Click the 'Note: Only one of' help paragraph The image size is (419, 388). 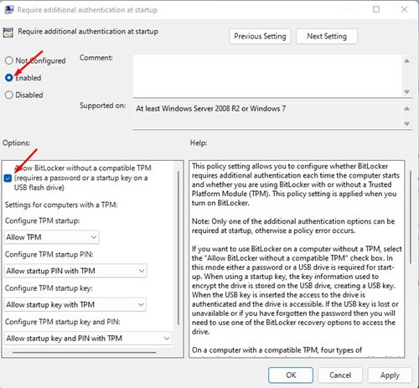coord(293,225)
